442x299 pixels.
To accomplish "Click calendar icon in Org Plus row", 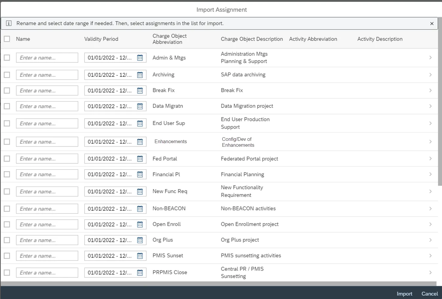I will point(140,240).
